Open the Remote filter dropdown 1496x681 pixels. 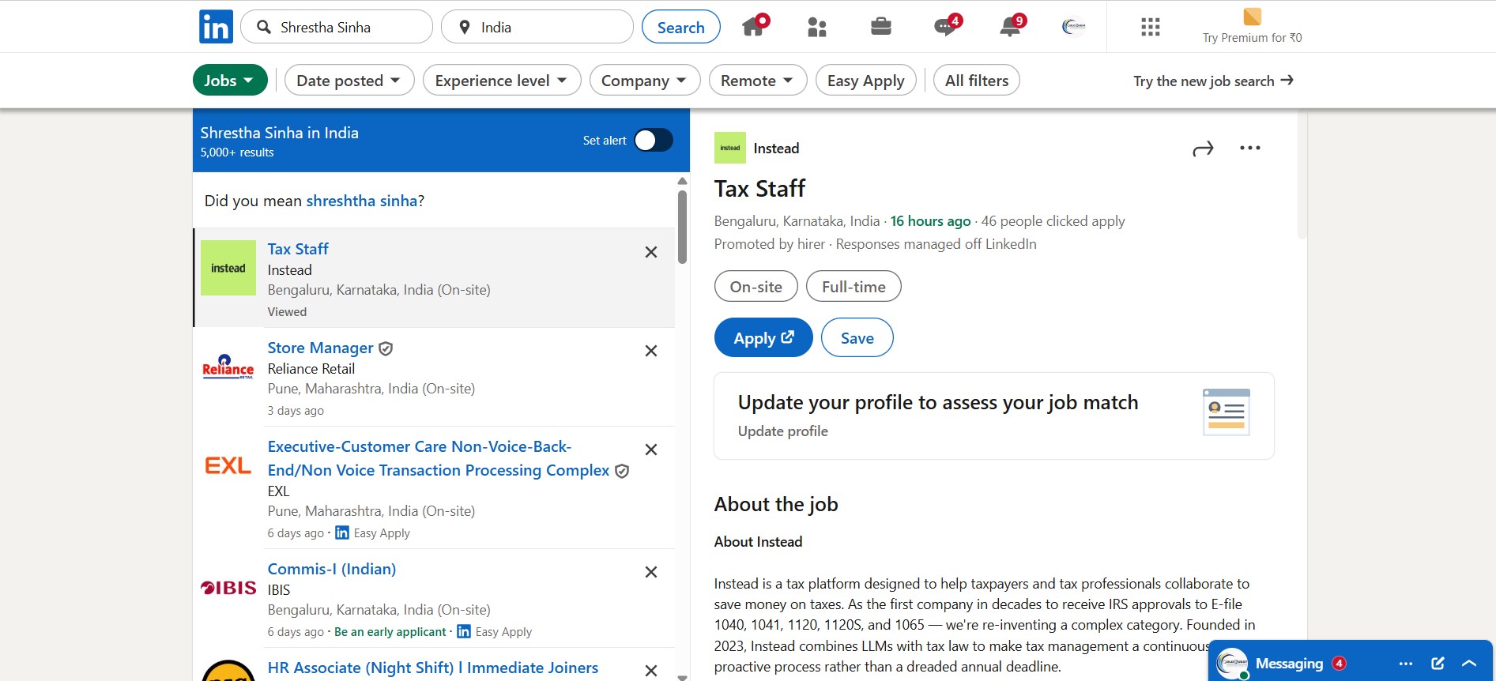pos(758,80)
